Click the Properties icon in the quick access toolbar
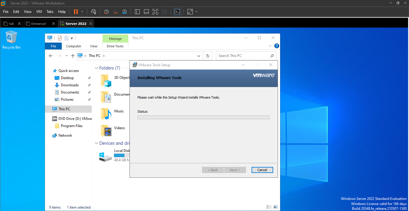Viewport: 409px width, 211px height. pyautogui.click(x=60, y=38)
